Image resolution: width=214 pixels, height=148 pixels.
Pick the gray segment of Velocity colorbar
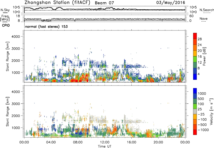tap(195, 112)
